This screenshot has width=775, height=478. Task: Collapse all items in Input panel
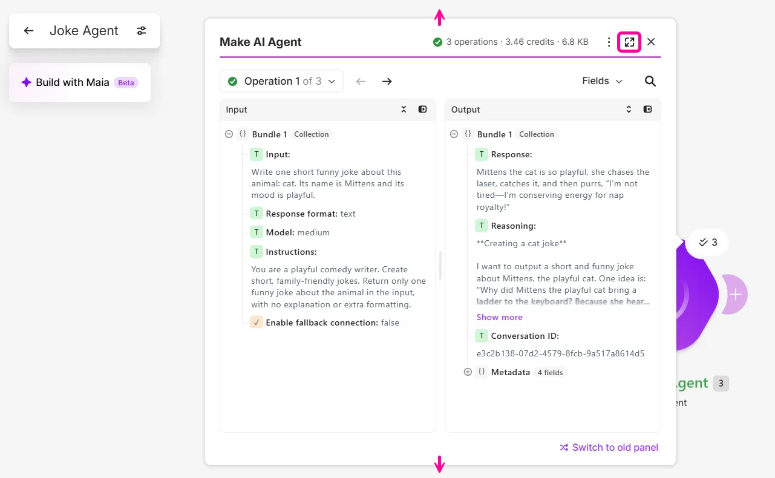[404, 110]
